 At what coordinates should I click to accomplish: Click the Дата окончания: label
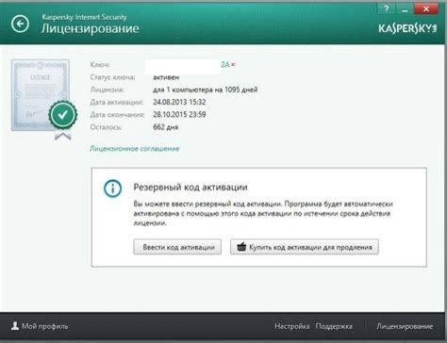tap(117, 115)
